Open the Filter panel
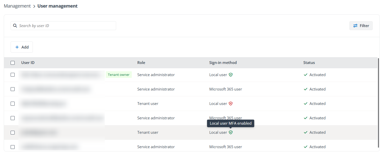Image resolution: width=382 pixels, height=156 pixels. click(x=361, y=26)
